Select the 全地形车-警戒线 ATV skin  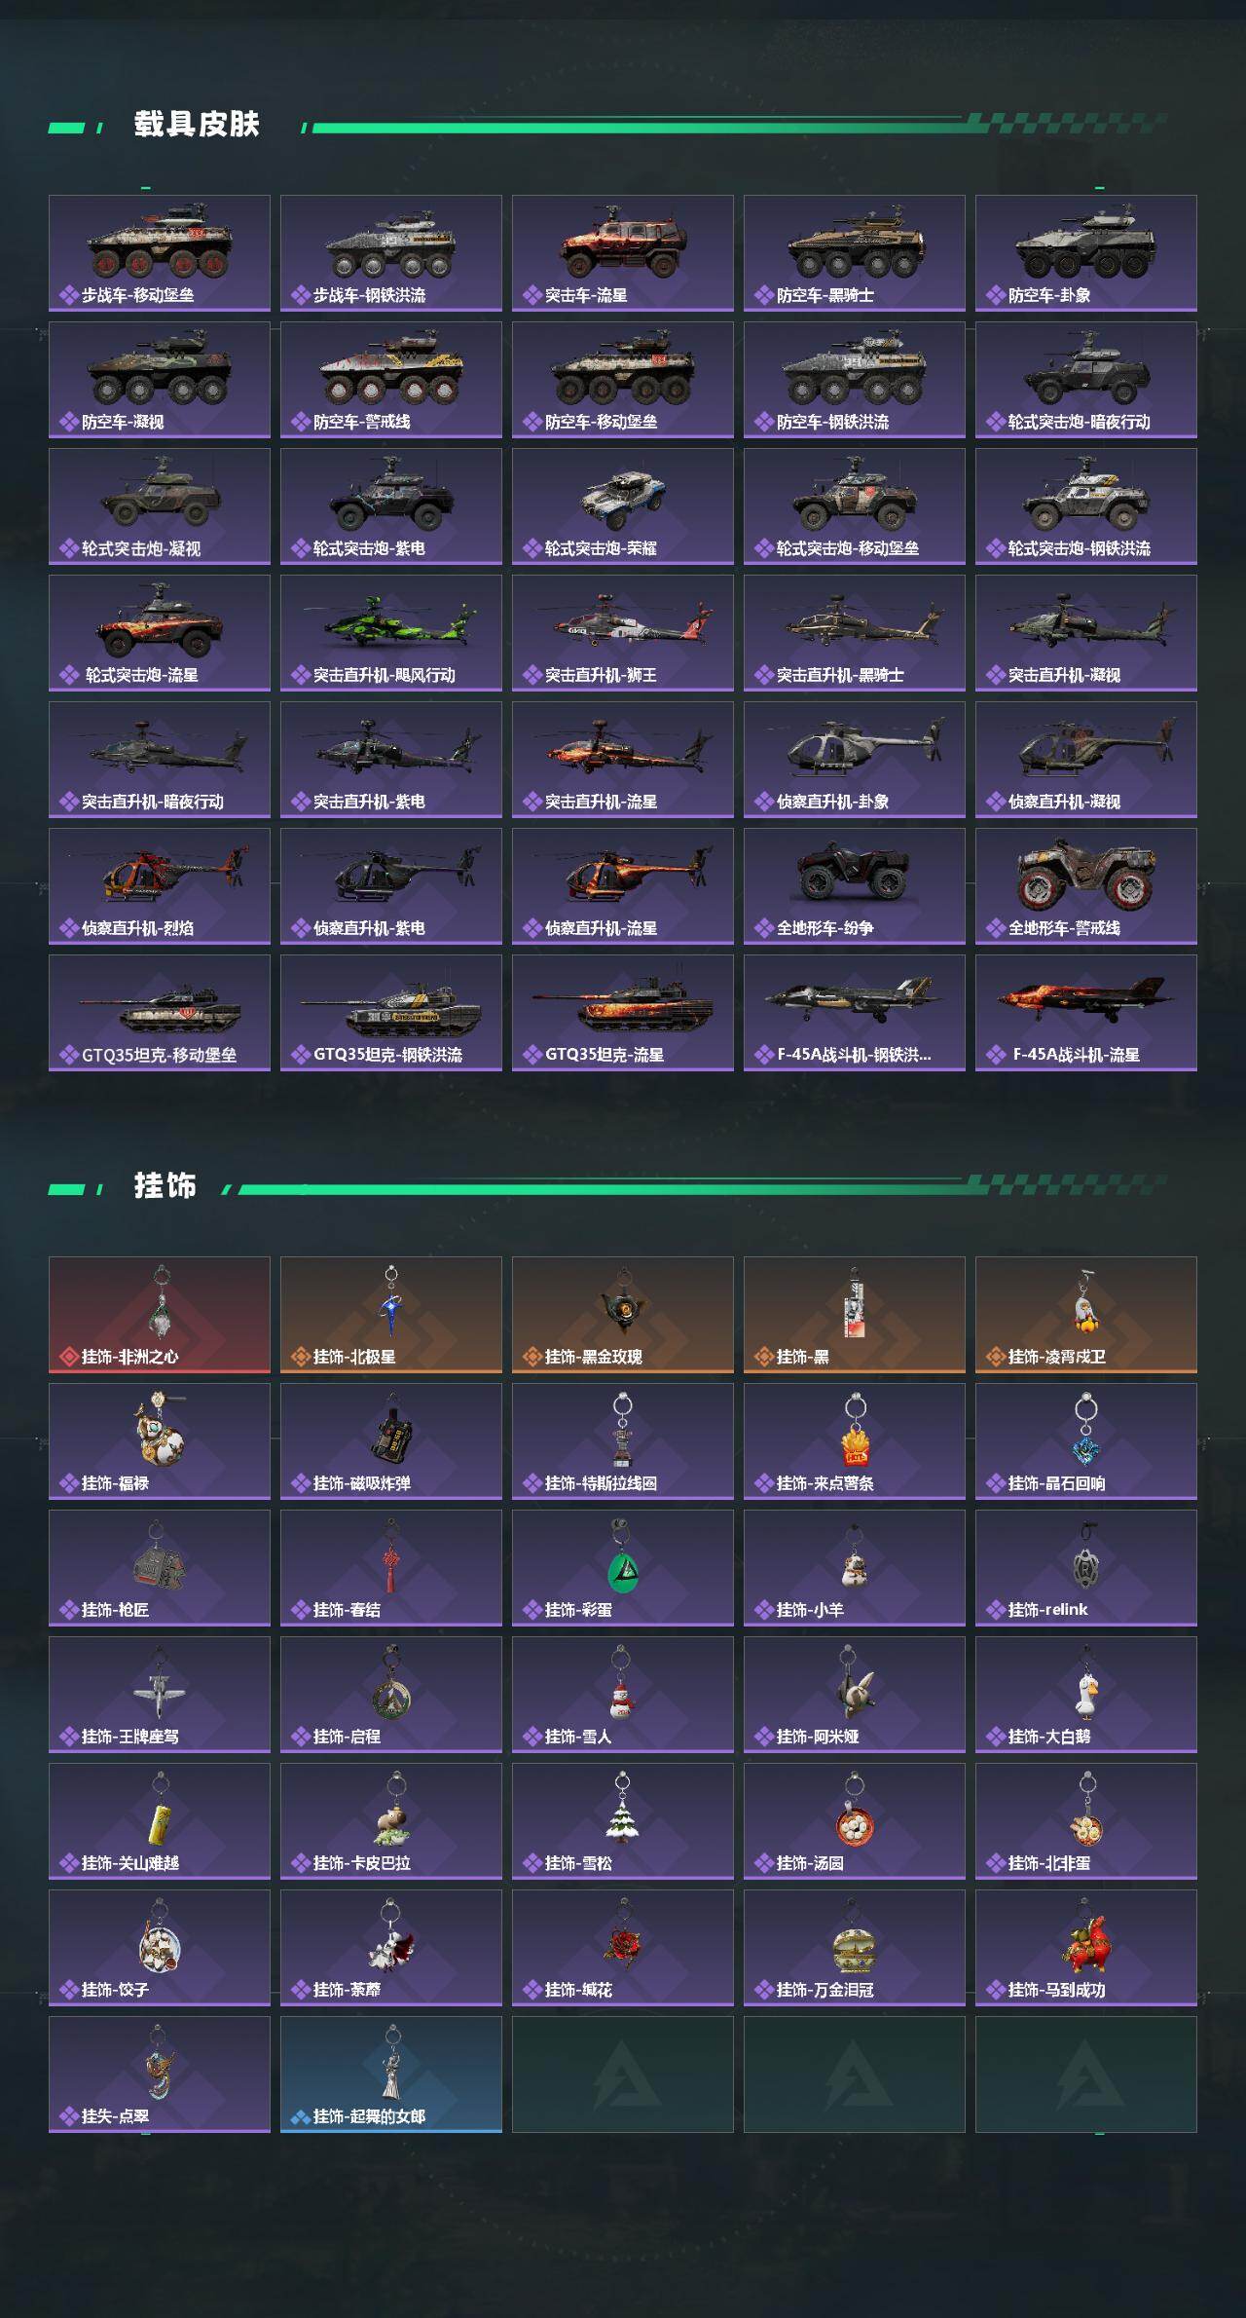[x=1086, y=886]
